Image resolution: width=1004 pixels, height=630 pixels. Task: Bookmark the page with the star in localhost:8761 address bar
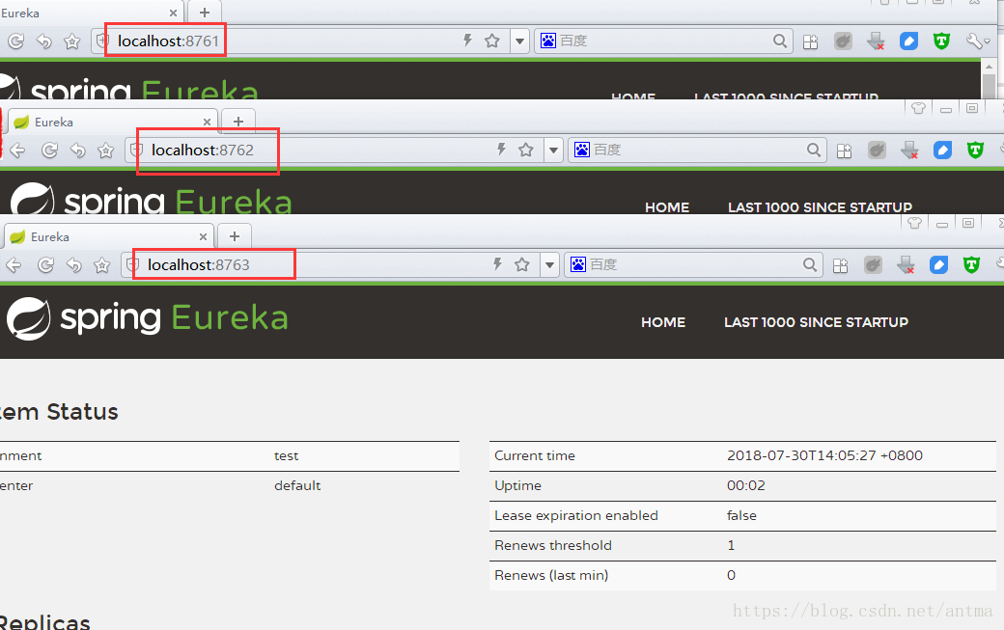(492, 41)
